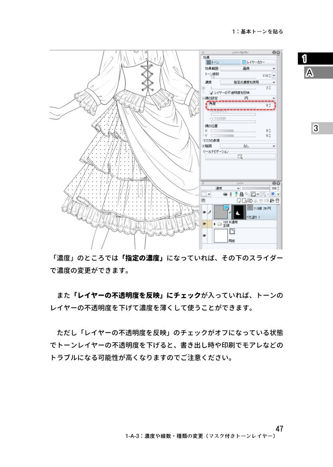Click the layer color badge on tone thumbnail

[x=226, y=208]
